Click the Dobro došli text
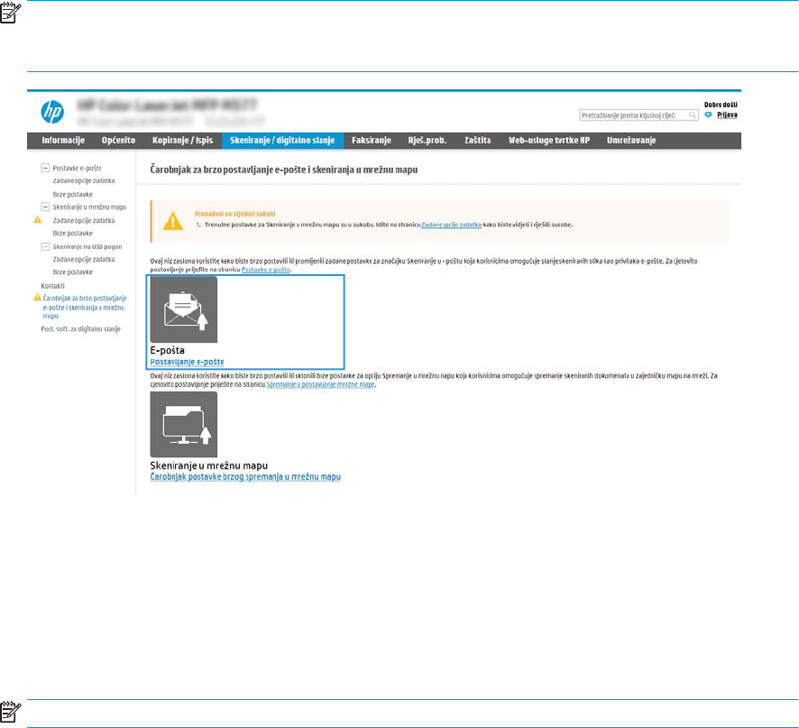The image size is (799, 728). (x=721, y=105)
